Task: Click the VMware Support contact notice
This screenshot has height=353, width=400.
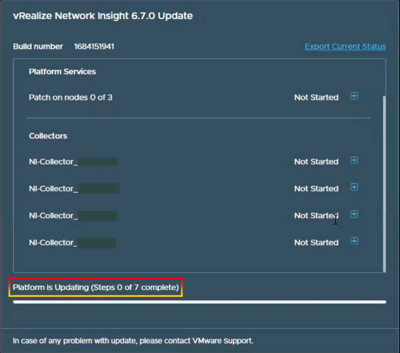Action: 133,341
